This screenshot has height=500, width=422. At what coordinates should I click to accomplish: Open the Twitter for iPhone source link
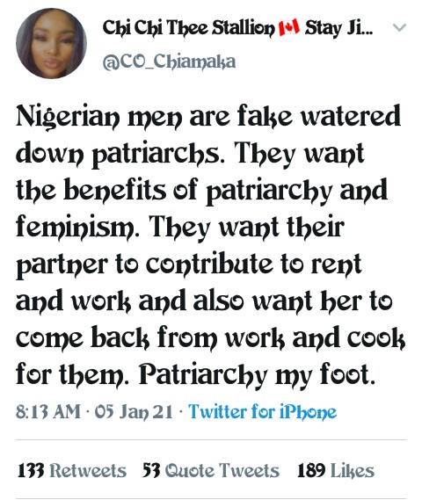tap(262, 411)
